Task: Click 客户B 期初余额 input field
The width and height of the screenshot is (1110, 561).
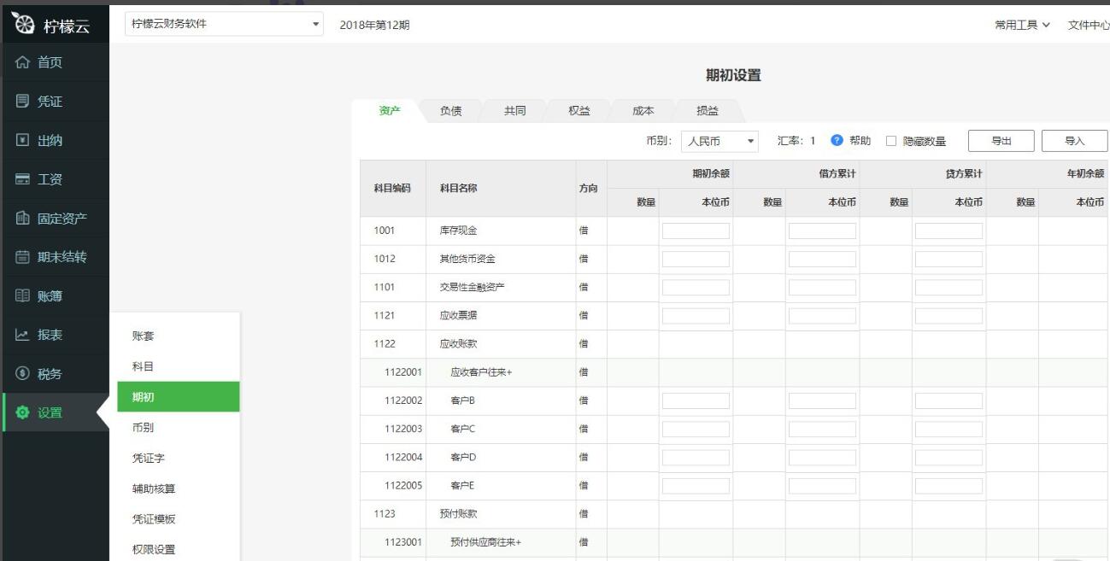Action: 696,400
